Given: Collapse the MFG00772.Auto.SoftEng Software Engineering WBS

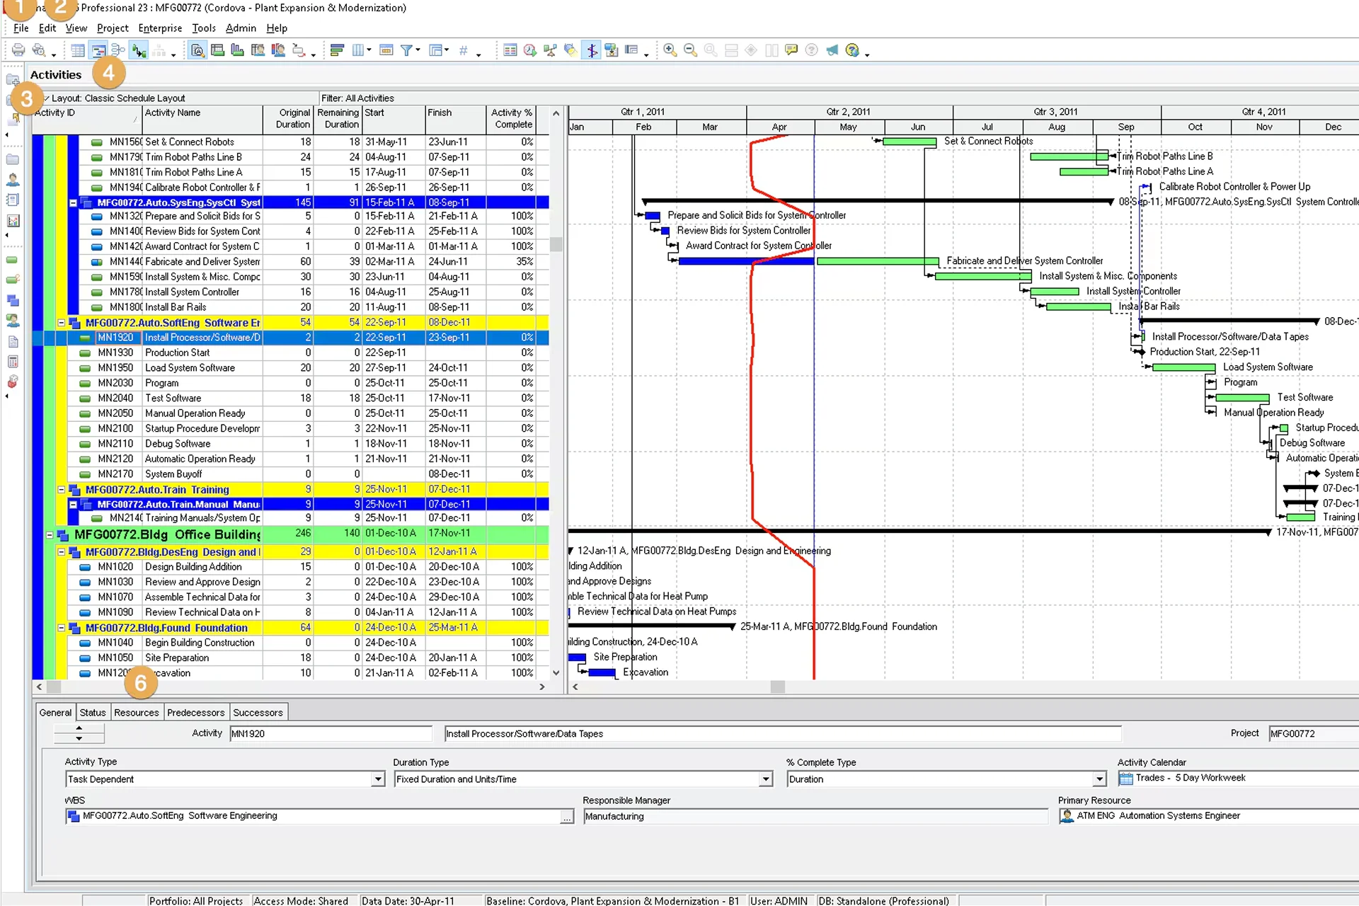Looking at the screenshot, I should [x=62, y=323].
